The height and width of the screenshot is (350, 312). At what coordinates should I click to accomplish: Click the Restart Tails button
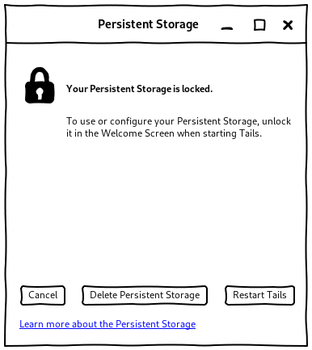(x=259, y=295)
